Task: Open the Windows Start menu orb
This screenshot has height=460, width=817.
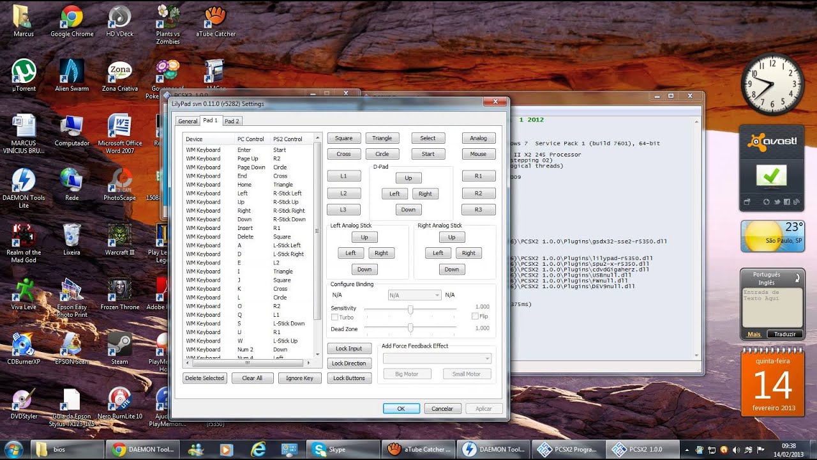Action: 13,448
